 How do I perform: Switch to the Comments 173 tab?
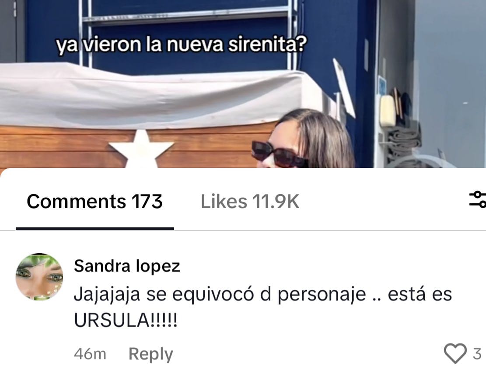click(x=94, y=202)
